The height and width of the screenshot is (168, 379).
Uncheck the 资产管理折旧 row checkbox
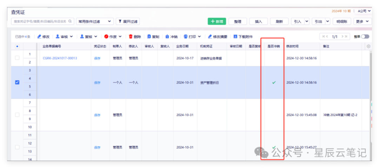(x=18, y=82)
